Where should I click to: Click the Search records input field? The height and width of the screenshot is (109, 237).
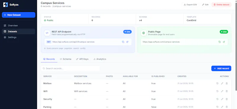click(71, 68)
